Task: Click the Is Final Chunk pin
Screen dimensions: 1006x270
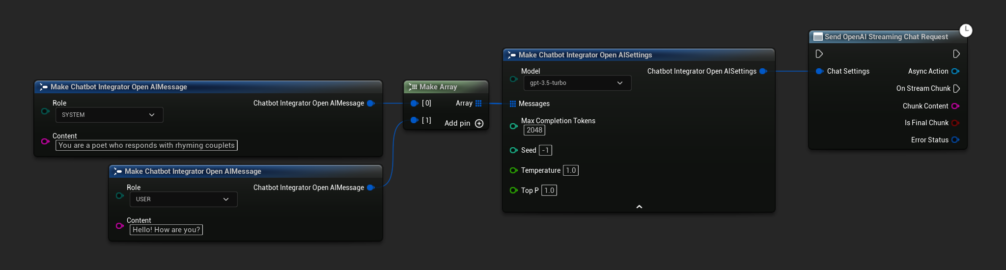Action: (955, 123)
